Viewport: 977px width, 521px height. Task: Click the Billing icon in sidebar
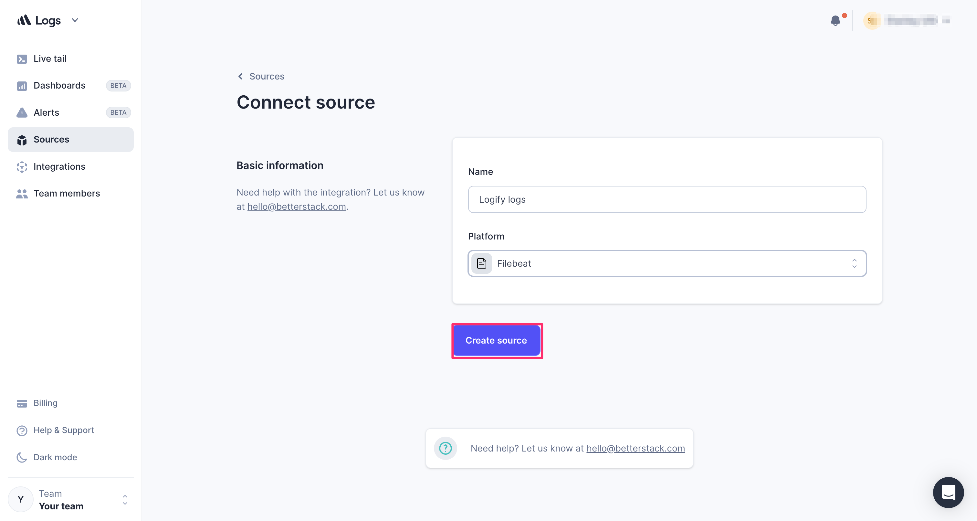(x=21, y=403)
